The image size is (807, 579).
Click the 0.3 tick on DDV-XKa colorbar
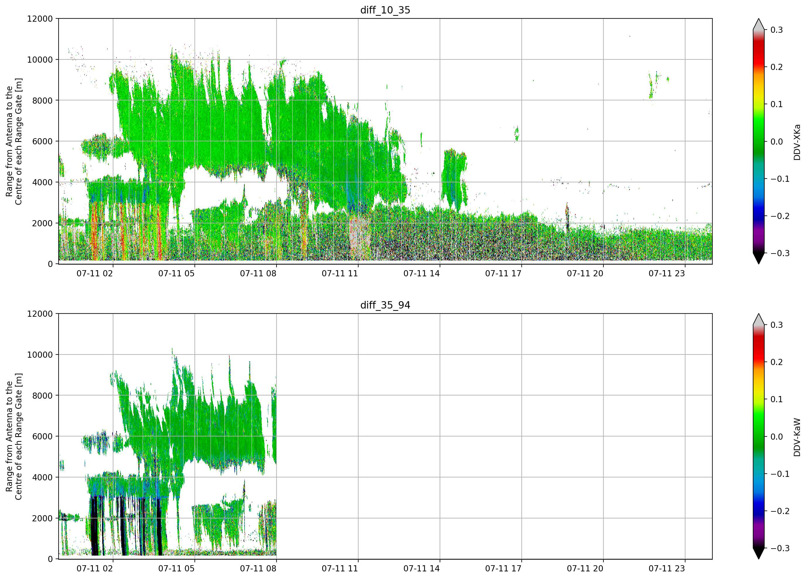[x=777, y=30]
